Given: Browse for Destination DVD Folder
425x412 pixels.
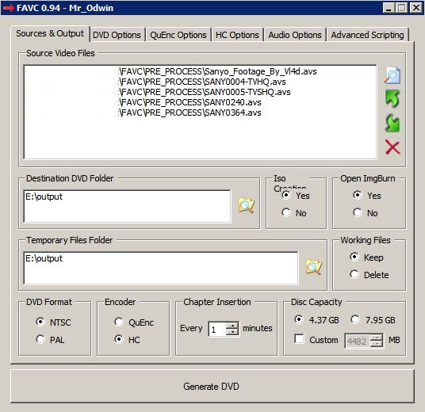Looking at the screenshot, I should coord(246,205).
